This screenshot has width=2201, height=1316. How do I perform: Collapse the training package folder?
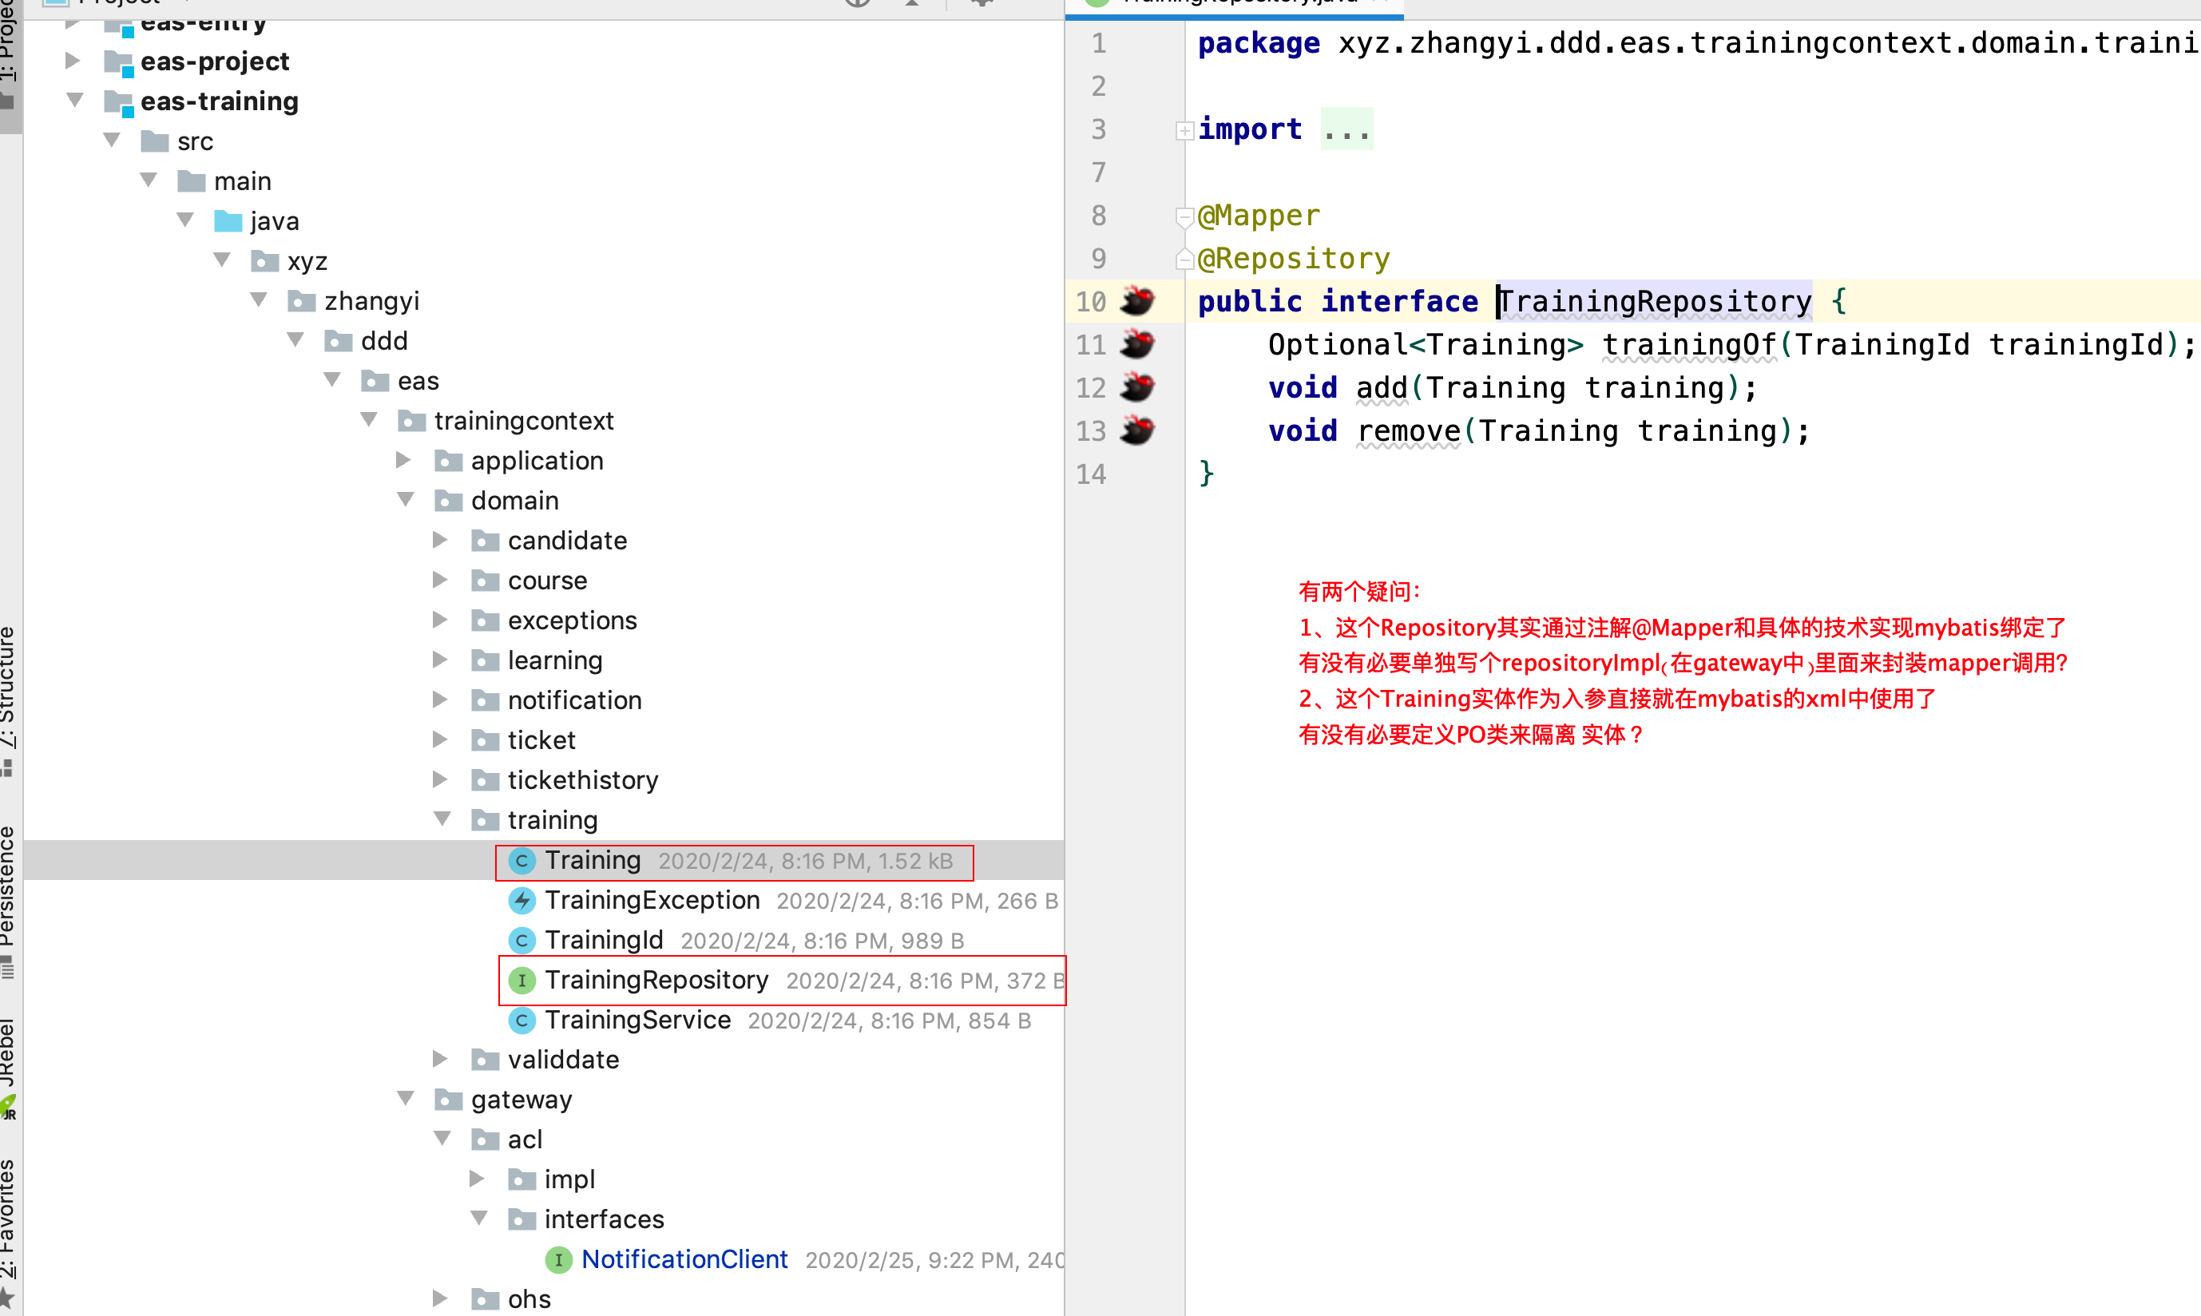click(442, 819)
